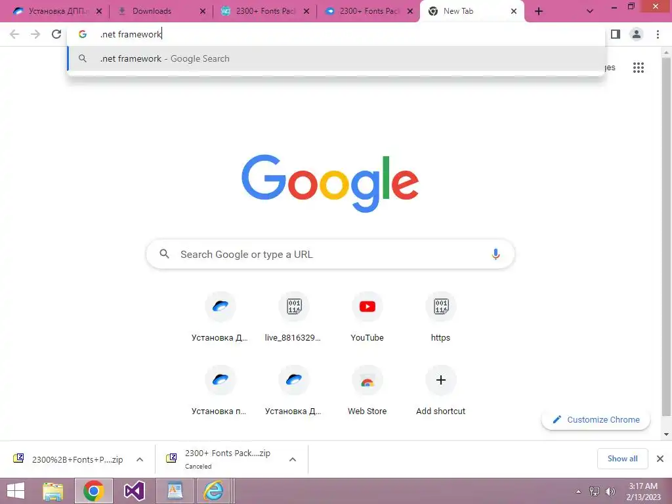The width and height of the screenshot is (672, 504).
Task: Expand options for 2300%2B+Fonts+P....zip download
Action: coord(140,459)
